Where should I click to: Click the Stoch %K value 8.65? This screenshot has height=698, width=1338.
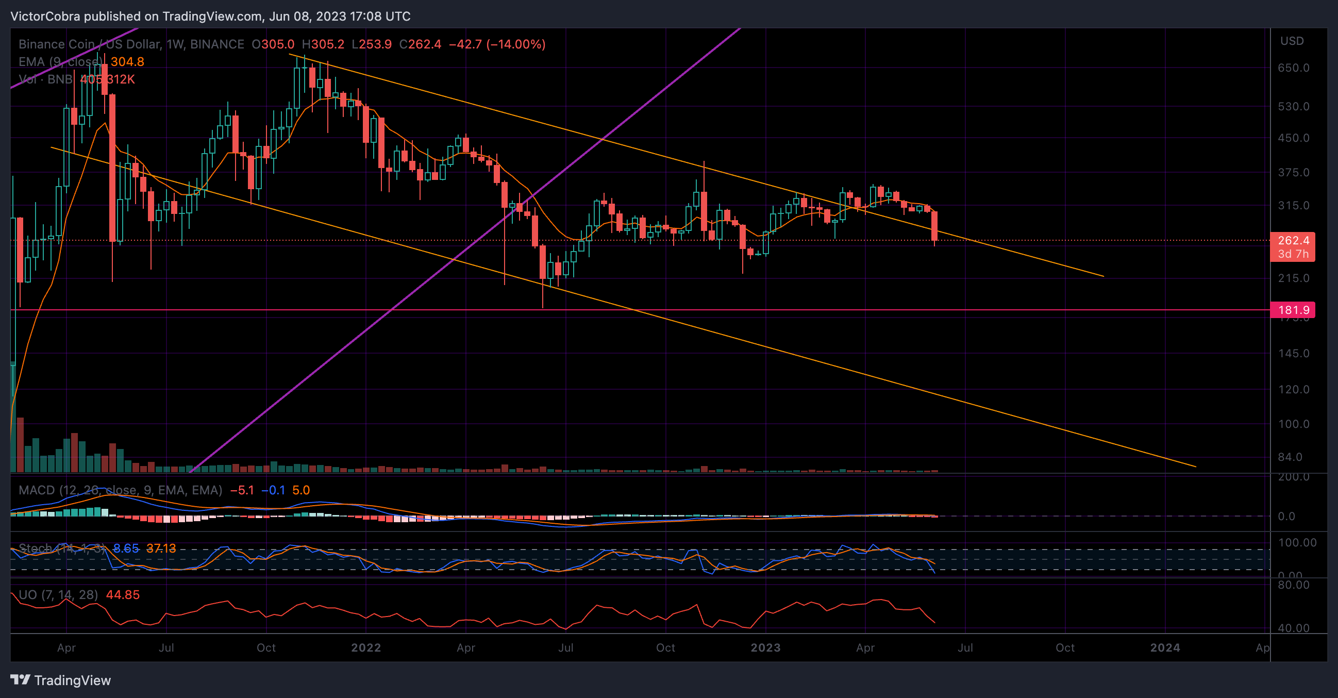tap(126, 549)
